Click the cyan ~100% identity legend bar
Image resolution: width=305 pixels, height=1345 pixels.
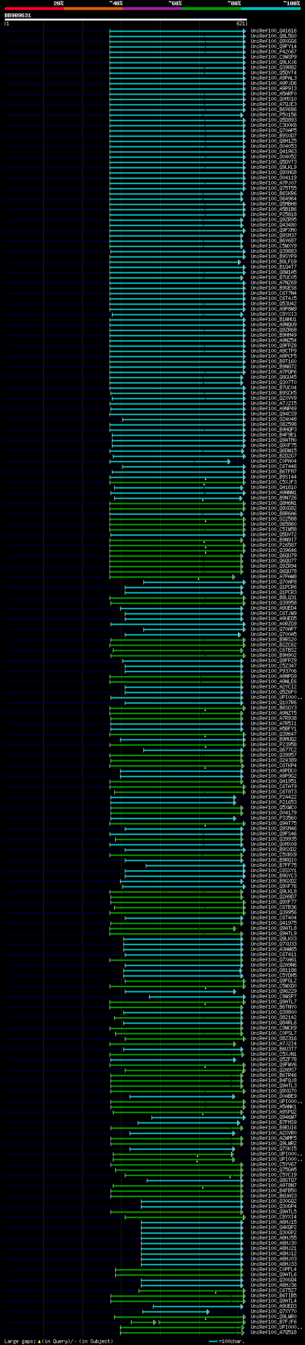pos(271,9)
